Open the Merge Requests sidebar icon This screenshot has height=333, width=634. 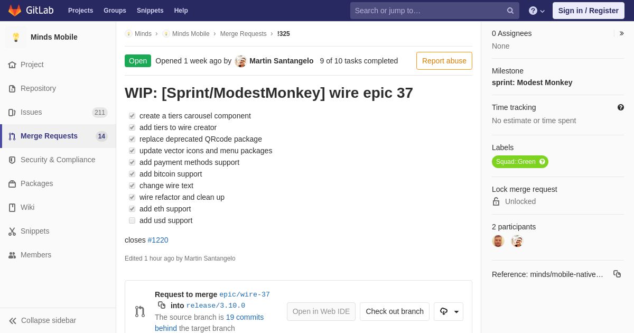12,136
